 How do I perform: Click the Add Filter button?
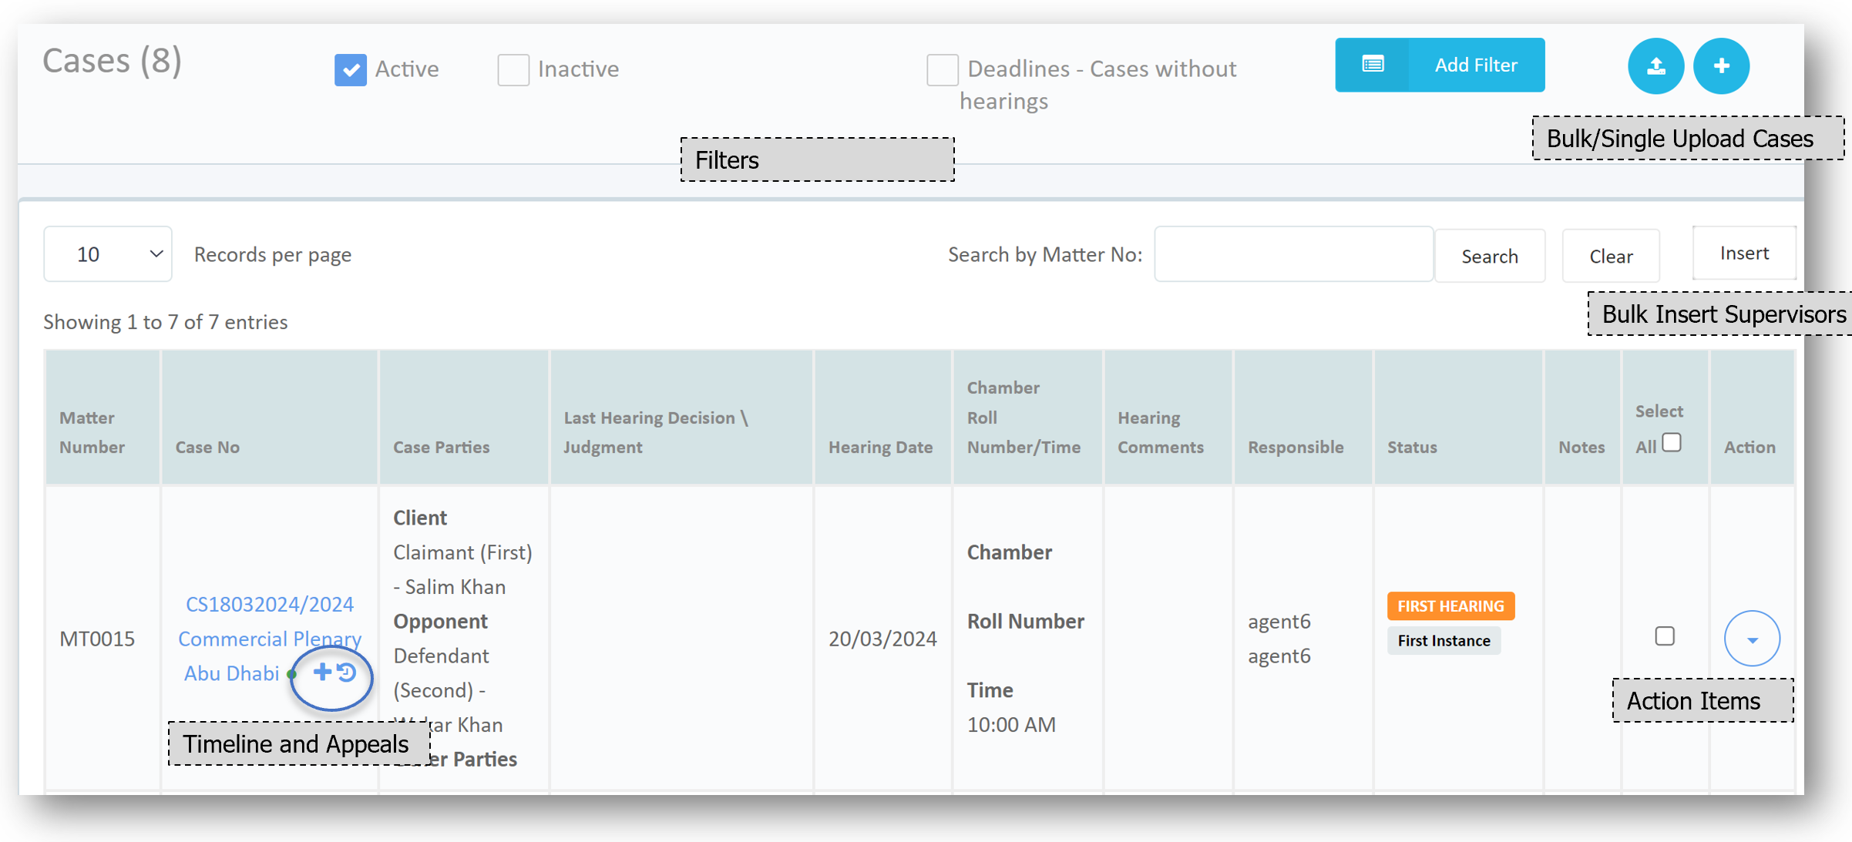[x=1475, y=65]
